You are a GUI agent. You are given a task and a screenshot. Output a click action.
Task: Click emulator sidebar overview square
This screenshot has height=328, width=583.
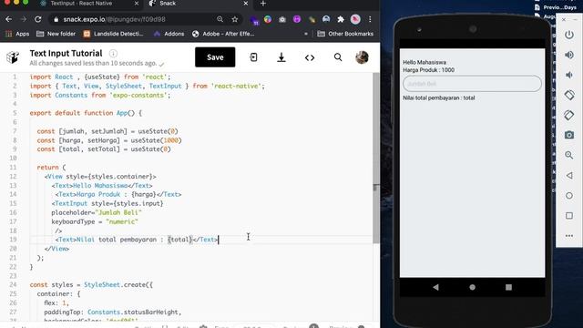tap(568, 216)
